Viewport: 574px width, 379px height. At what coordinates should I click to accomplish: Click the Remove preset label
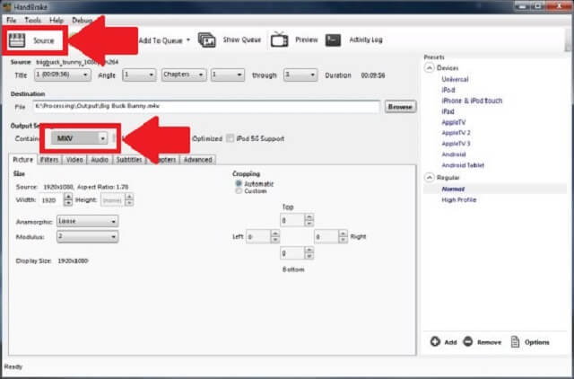click(x=489, y=342)
